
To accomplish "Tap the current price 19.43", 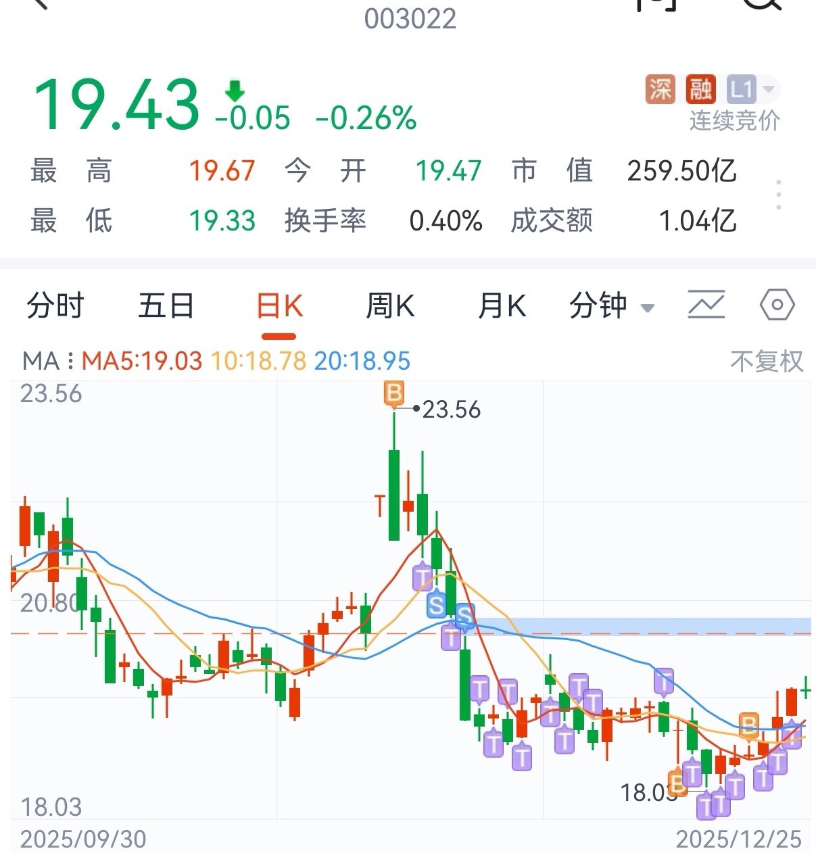I will pos(116,104).
